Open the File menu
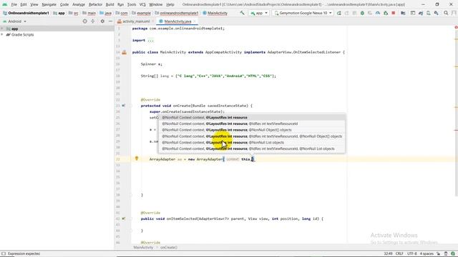Image resolution: width=458 pixels, height=257 pixels. [14, 4]
